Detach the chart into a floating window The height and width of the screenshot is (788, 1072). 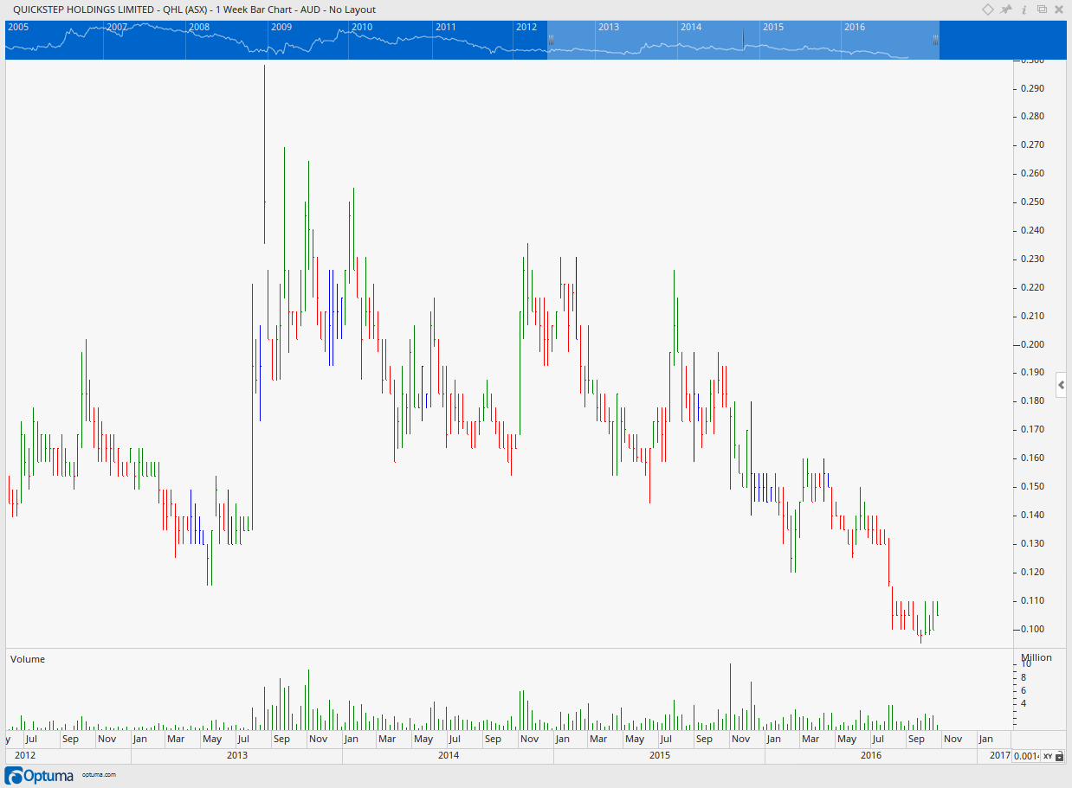coord(1042,10)
